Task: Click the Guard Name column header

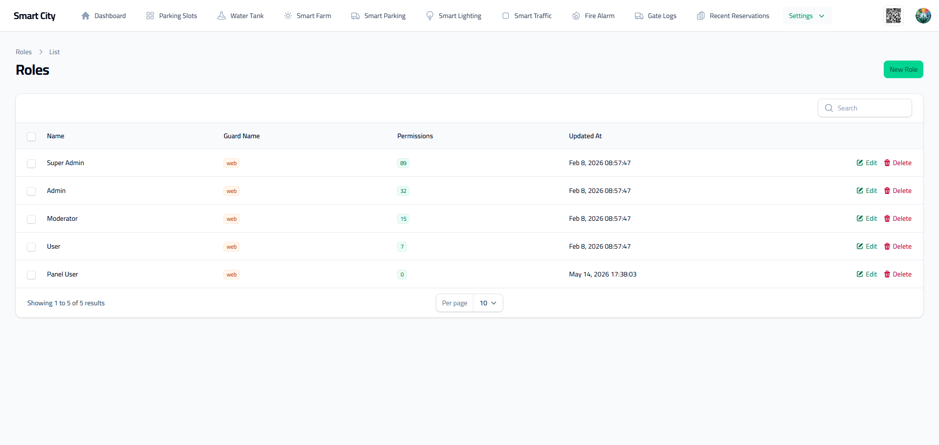Action: coord(242,136)
